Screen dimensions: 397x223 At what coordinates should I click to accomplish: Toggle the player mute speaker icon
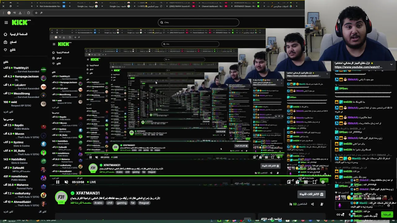(66, 182)
